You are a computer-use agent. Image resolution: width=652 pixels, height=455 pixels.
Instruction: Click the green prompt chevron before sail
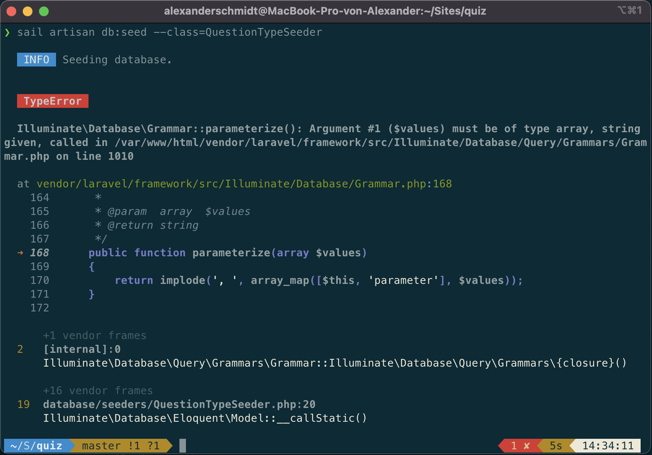(7, 32)
